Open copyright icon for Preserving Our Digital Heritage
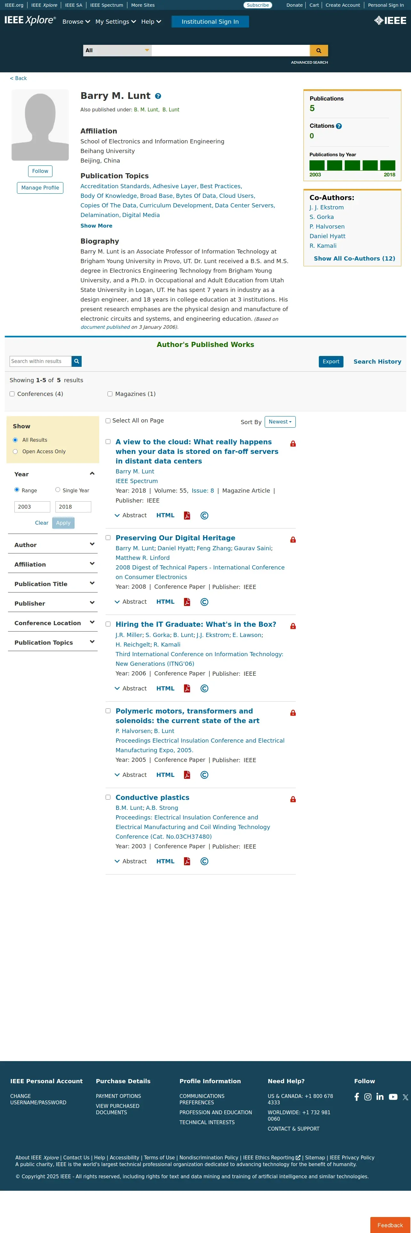Image resolution: width=411 pixels, height=1233 pixels. point(204,602)
